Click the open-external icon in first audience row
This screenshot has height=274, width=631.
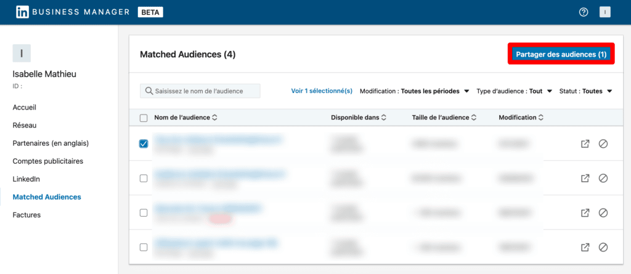(x=585, y=143)
